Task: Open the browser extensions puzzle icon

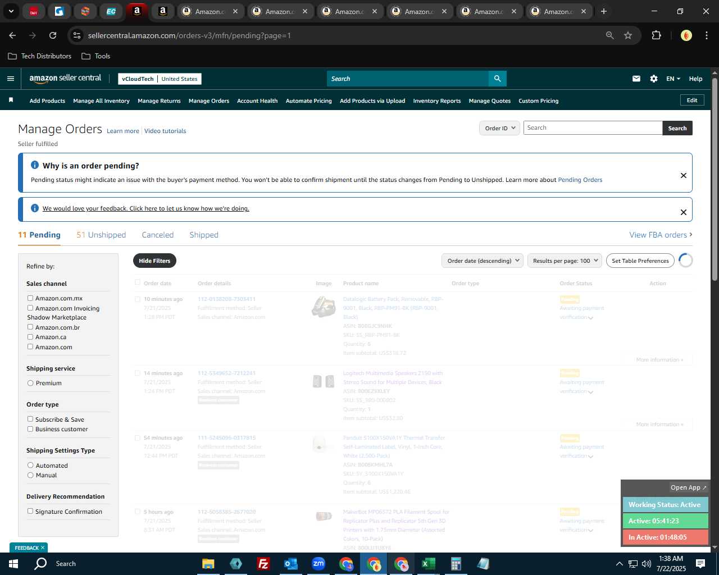Action: point(656,35)
